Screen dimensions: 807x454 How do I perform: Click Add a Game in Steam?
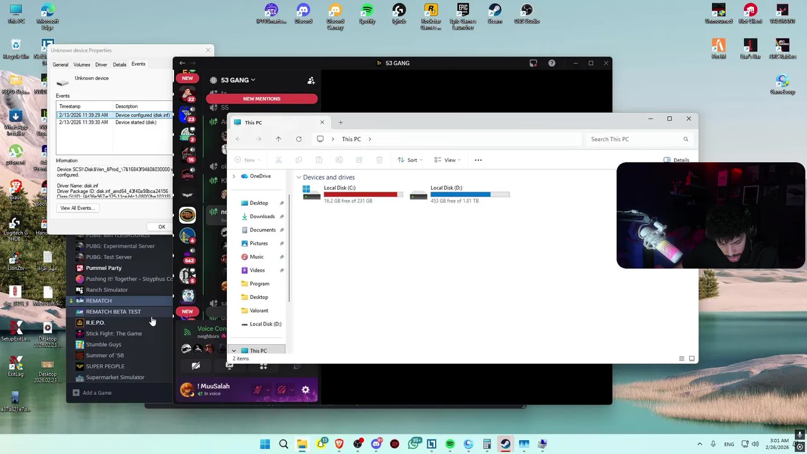[92, 393]
